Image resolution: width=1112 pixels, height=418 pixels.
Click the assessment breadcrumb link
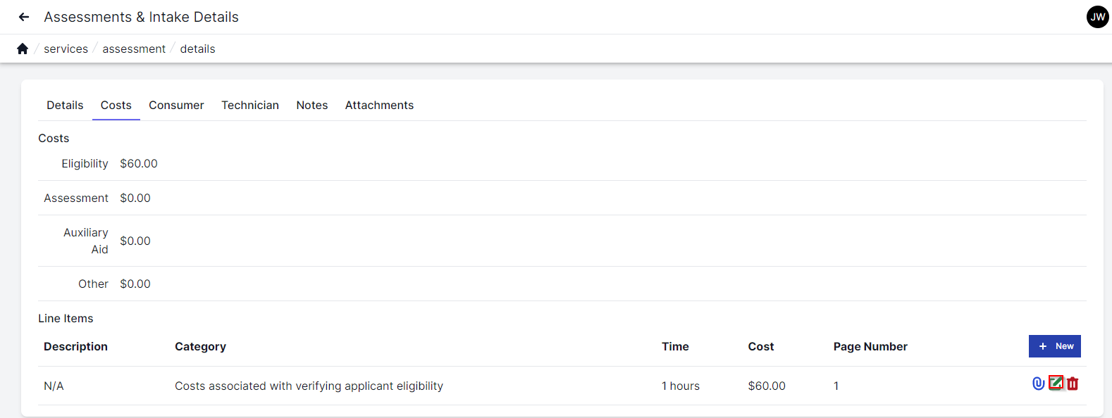pos(133,49)
